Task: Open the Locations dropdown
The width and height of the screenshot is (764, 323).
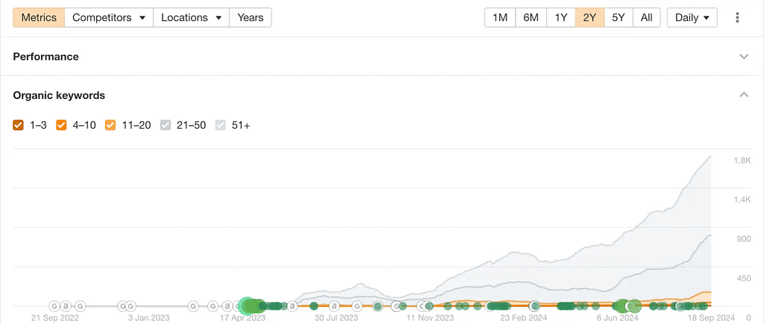Action: (x=192, y=18)
